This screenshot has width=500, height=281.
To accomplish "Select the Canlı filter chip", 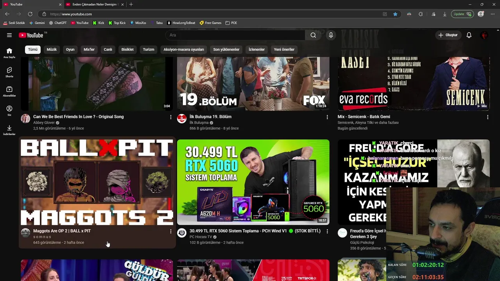I will (x=108, y=50).
